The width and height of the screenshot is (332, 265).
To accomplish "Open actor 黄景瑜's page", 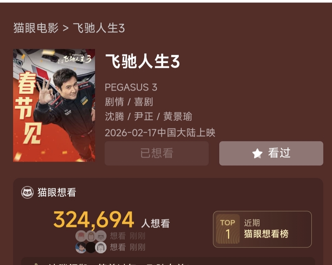I will coord(178,116).
